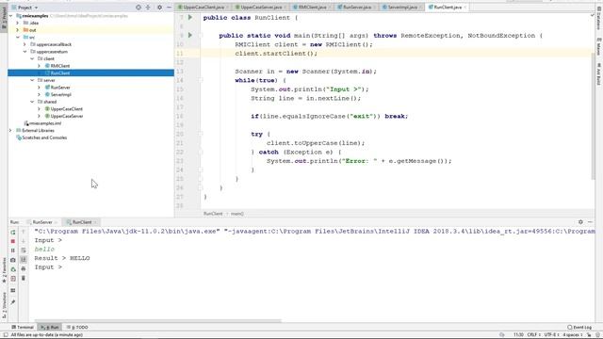Select RunServer tab in Run window
603x339 pixels.
click(42, 222)
